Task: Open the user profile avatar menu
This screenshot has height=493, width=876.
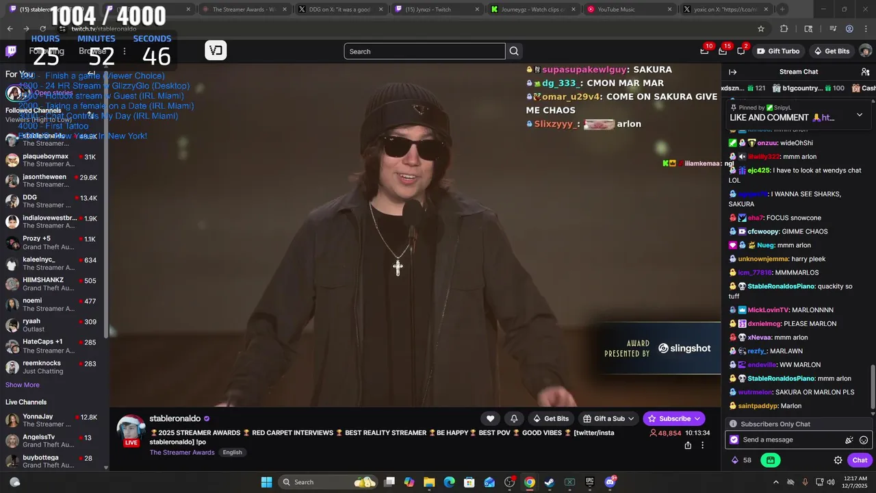Action: 865,51
